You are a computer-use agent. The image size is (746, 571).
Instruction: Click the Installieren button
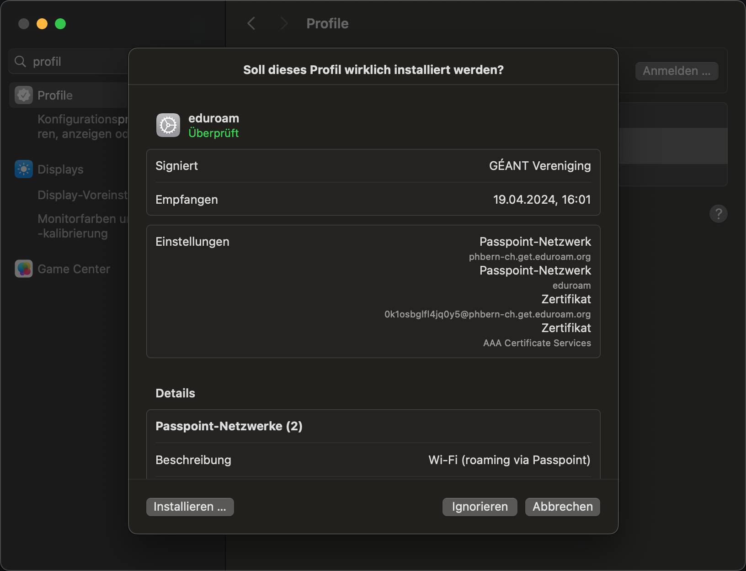tap(190, 507)
